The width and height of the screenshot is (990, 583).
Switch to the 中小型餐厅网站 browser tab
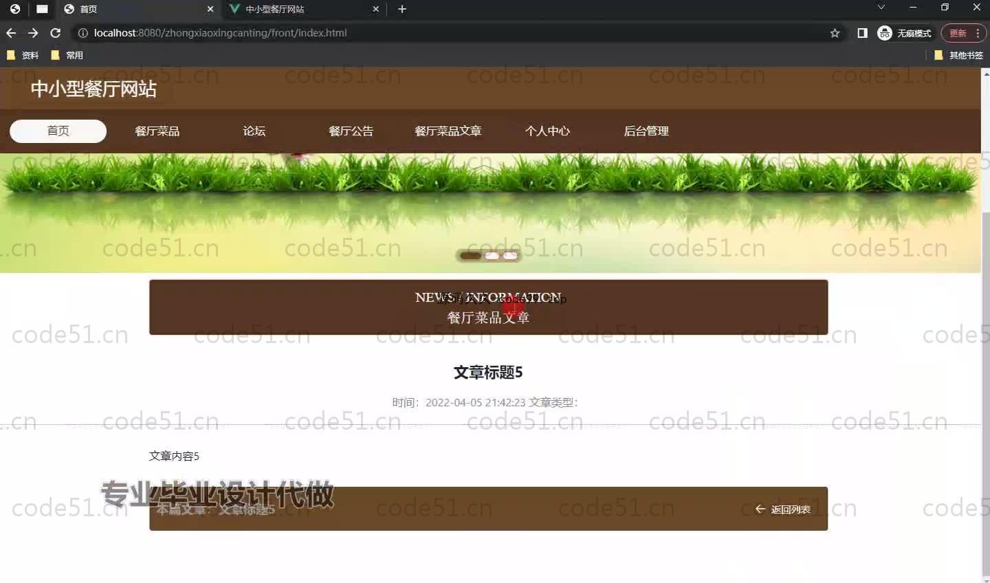(x=305, y=9)
